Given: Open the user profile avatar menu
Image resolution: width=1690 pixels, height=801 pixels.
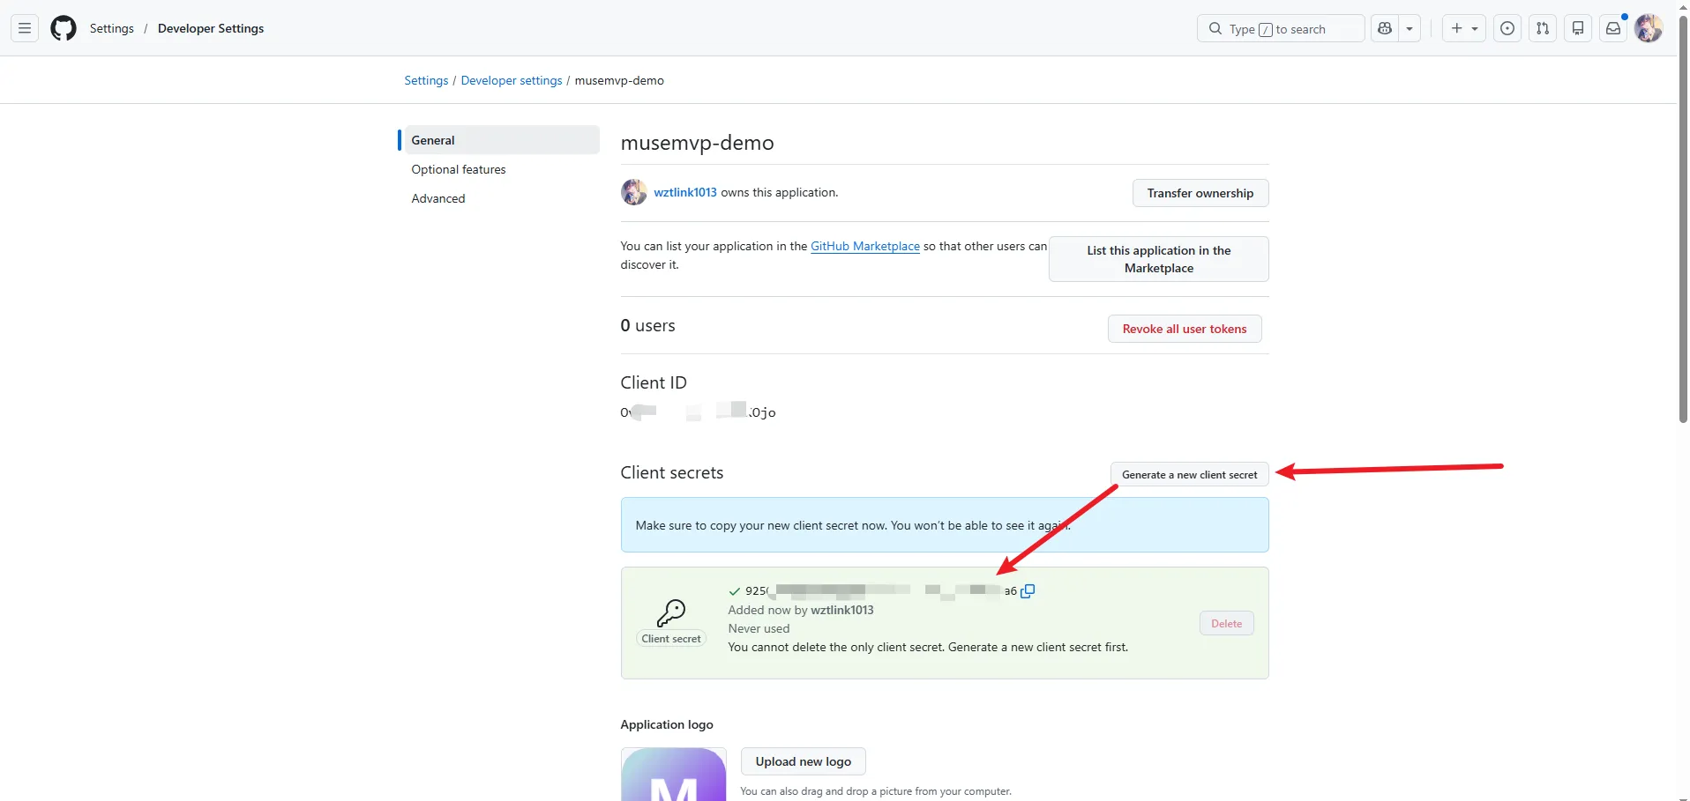Looking at the screenshot, I should pos(1648,28).
